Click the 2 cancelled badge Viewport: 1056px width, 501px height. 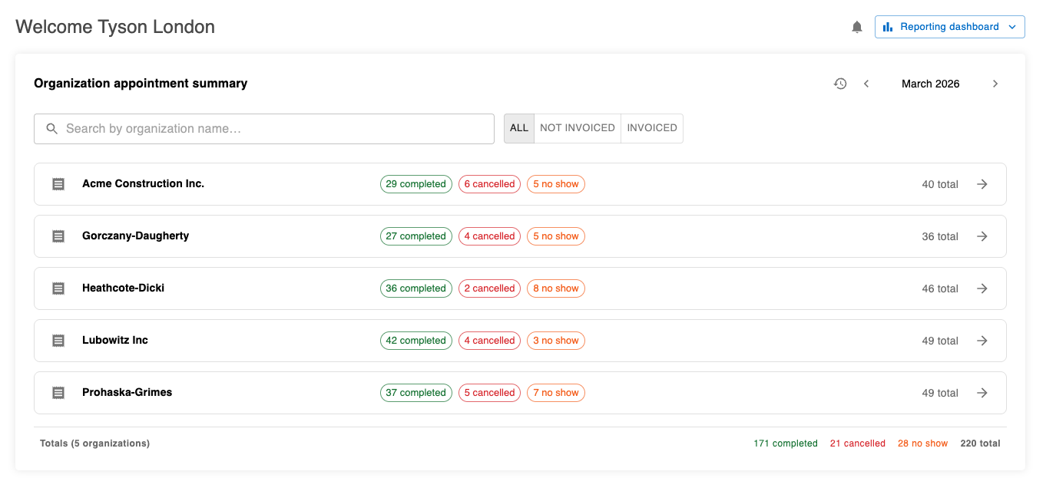coord(489,288)
